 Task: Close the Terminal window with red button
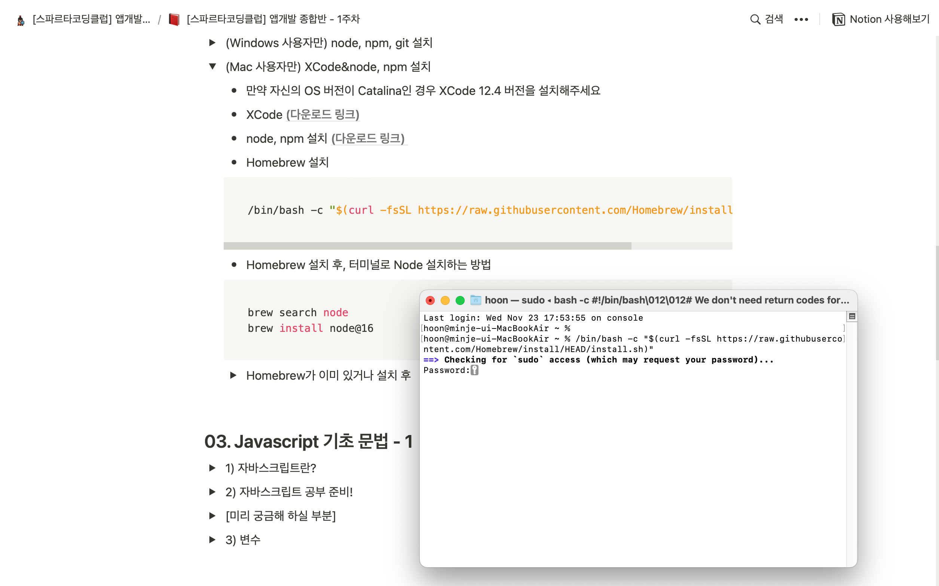[x=430, y=300]
